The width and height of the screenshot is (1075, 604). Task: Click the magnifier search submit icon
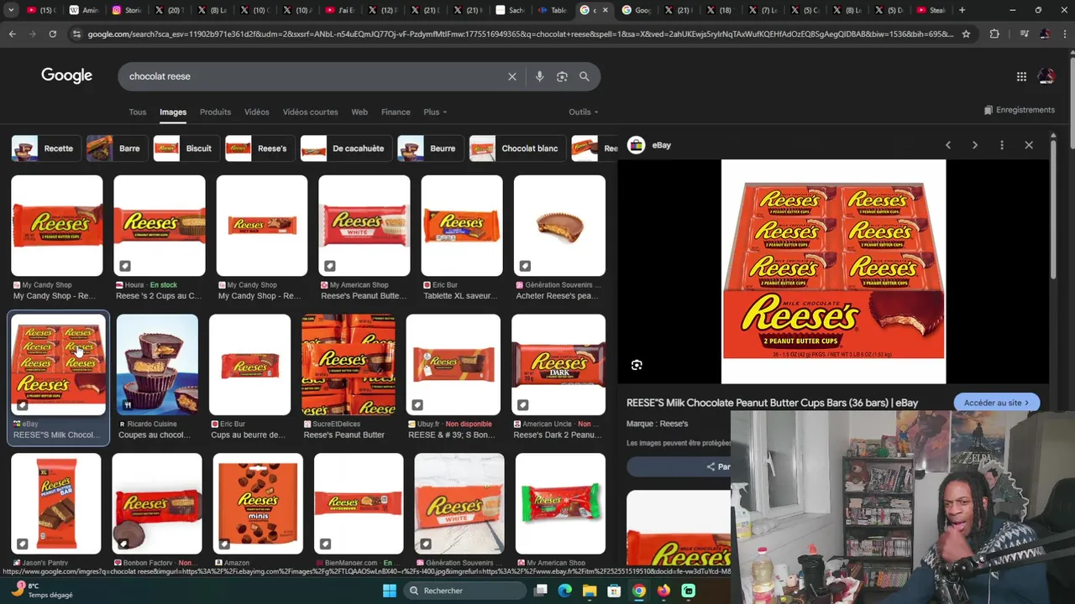click(x=585, y=76)
